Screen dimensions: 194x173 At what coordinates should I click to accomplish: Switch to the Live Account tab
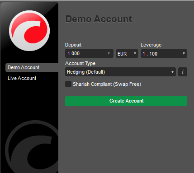pyautogui.click(x=22, y=78)
